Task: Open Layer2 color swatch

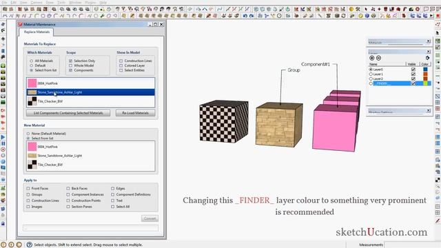Action: pyautogui.click(x=425, y=79)
